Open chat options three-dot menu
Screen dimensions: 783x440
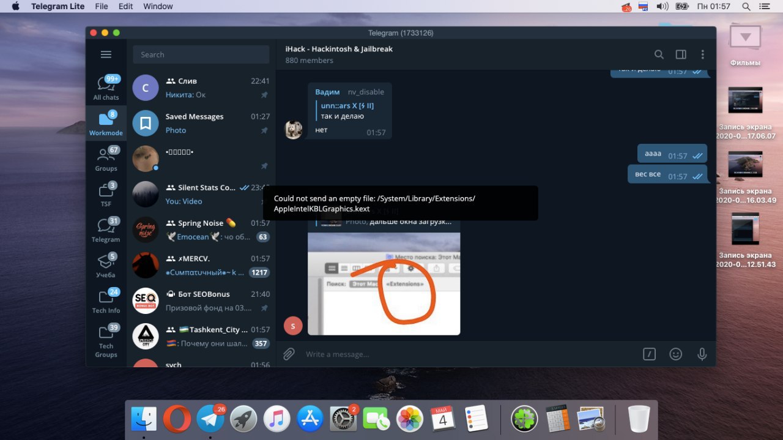tap(703, 54)
